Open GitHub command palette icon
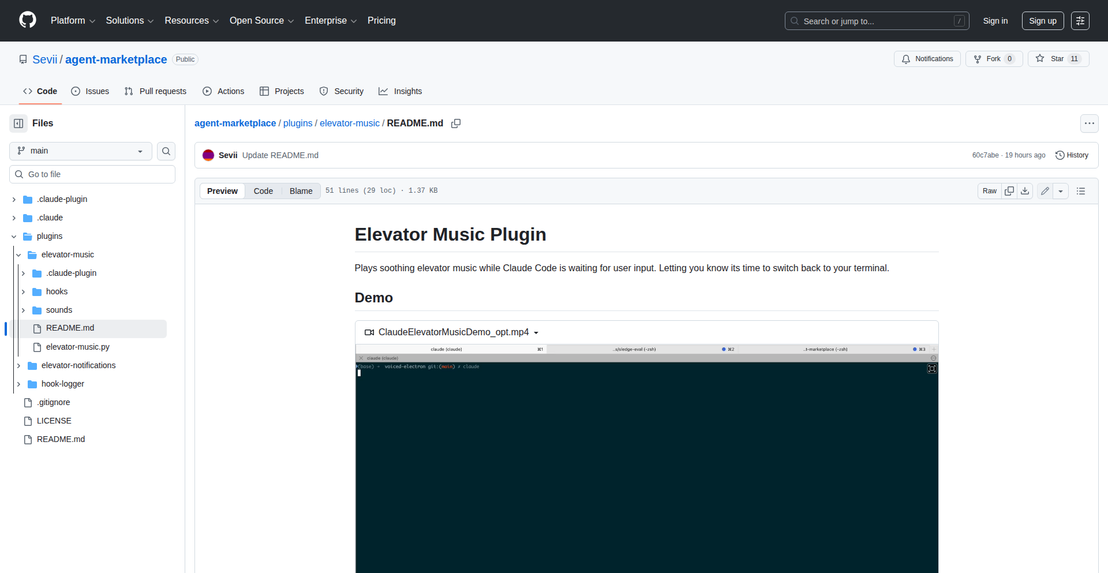The height and width of the screenshot is (573, 1108). 1080,20
